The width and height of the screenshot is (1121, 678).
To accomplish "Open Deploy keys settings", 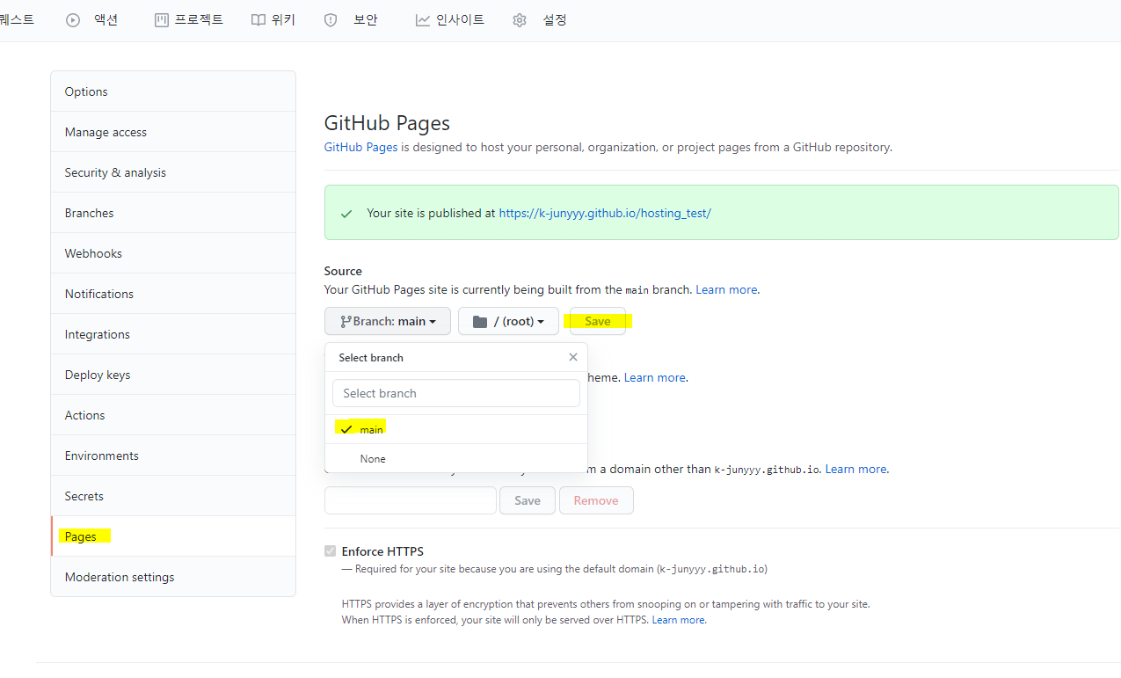I will point(173,375).
